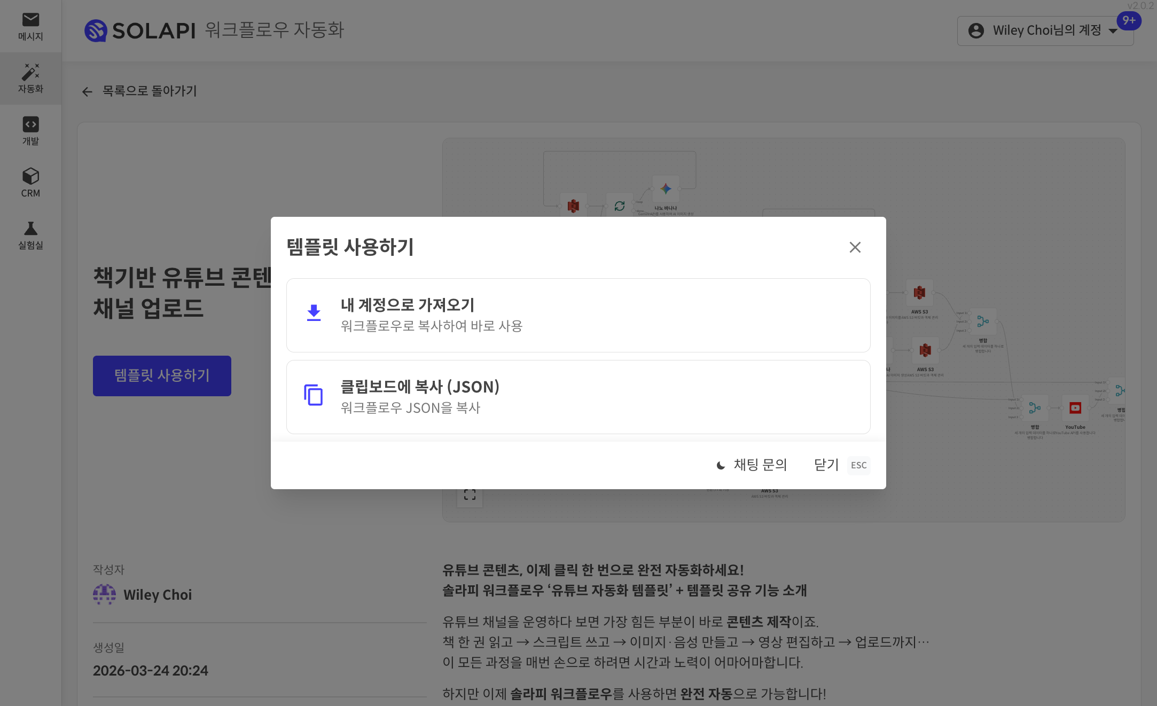Viewport: 1157px width, 706px height.
Task: Close the 템플릿 사용하기 dialog with X
Action: (855, 247)
